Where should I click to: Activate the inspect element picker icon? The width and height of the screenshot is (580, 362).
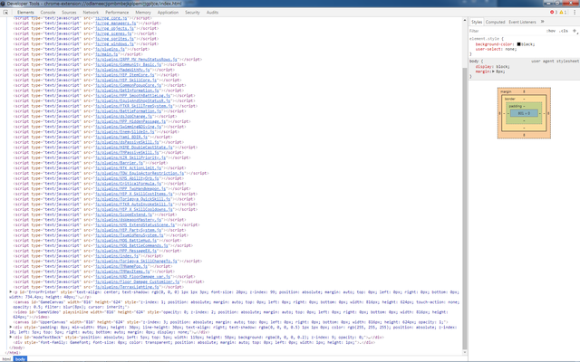pos(5,12)
